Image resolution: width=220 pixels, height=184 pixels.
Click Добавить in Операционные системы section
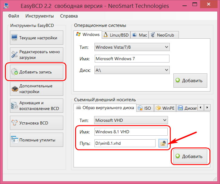tap(190, 80)
